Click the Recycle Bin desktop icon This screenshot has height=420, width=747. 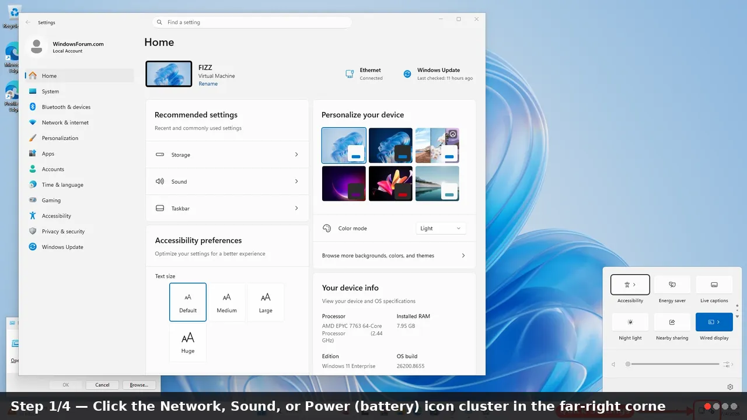click(13, 16)
